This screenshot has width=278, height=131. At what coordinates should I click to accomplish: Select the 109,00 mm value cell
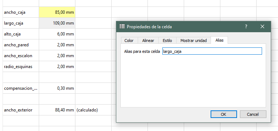(57, 23)
